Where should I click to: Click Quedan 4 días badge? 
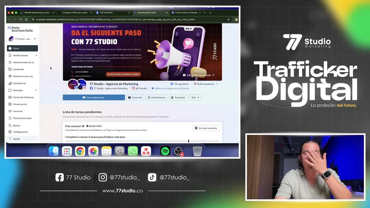point(94,126)
